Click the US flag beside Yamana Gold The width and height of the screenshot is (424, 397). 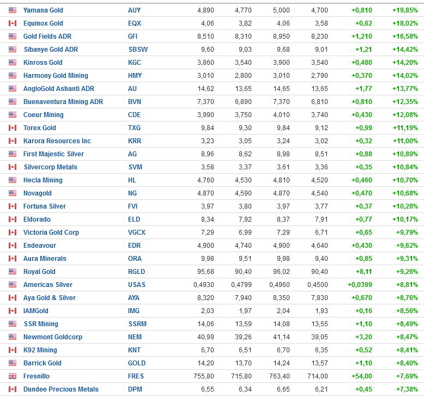point(13,10)
